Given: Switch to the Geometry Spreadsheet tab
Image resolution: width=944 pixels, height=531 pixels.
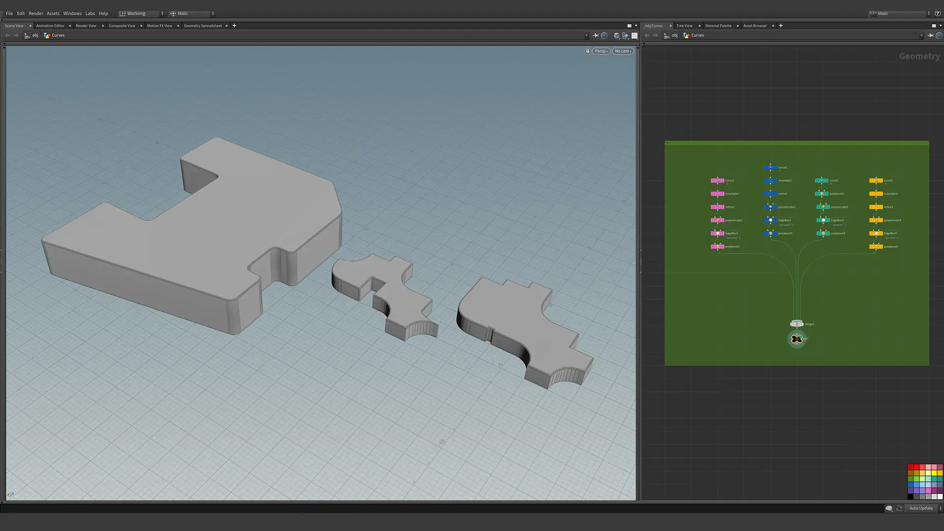Looking at the screenshot, I should click(203, 26).
